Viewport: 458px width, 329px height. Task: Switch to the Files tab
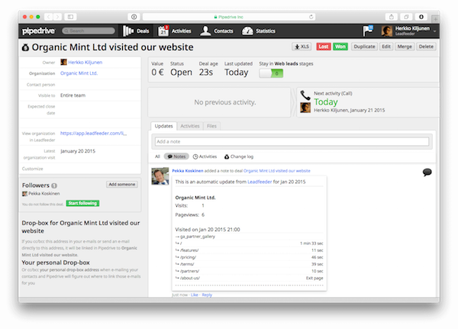coord(211,126)
